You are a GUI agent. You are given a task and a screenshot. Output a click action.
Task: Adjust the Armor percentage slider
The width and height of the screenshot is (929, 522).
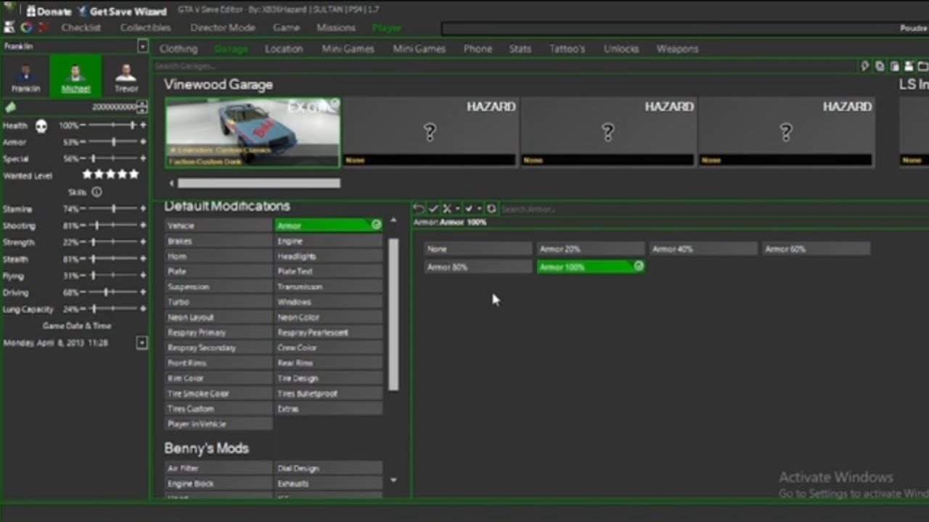(x=112, y=142)
